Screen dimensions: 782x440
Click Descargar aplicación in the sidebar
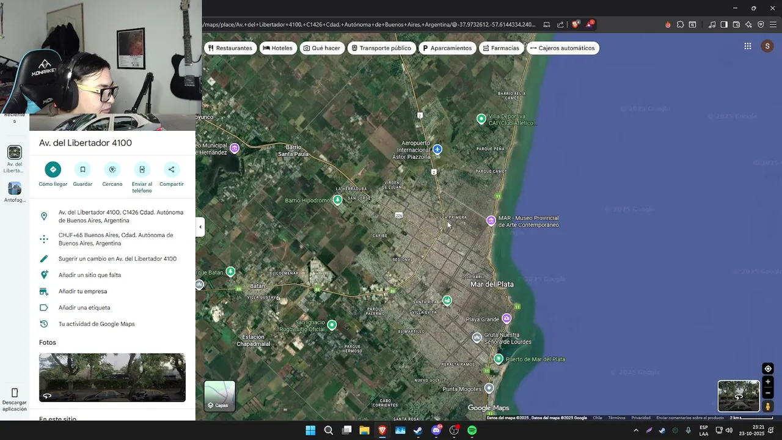(15, 400)
